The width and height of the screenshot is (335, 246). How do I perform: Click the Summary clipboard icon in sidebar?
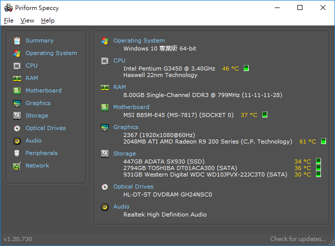tap(17, 40)
